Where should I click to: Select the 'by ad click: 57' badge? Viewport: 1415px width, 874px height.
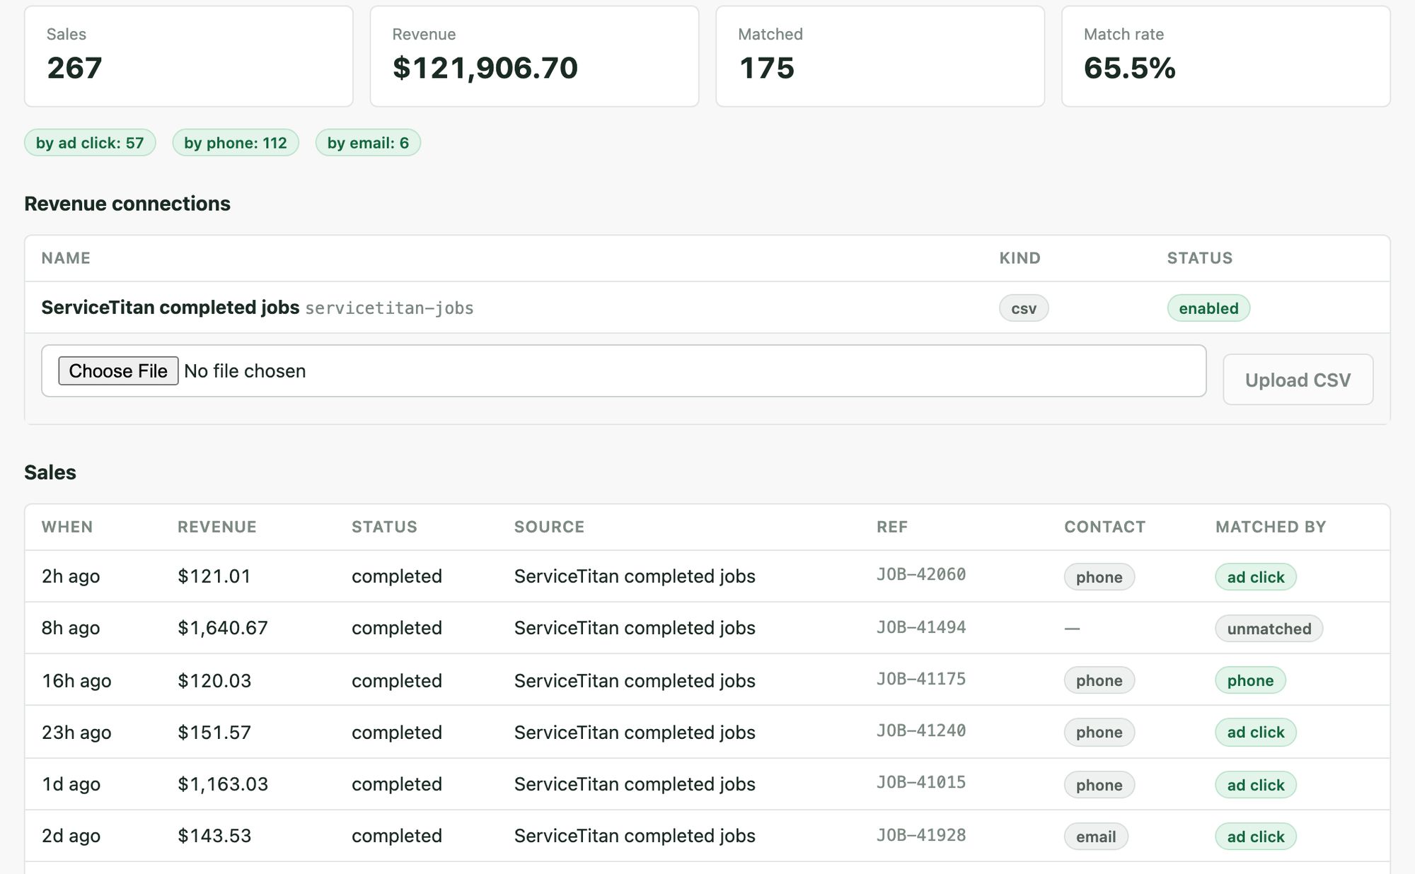(90, 143)
